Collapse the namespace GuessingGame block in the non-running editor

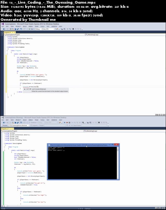[7, 47]
